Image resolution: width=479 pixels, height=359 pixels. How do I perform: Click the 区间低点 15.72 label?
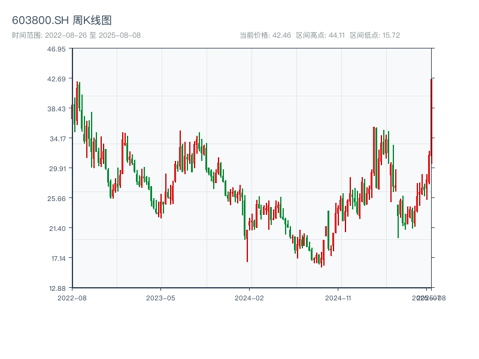pyautogui.click(x=375, y=35)
